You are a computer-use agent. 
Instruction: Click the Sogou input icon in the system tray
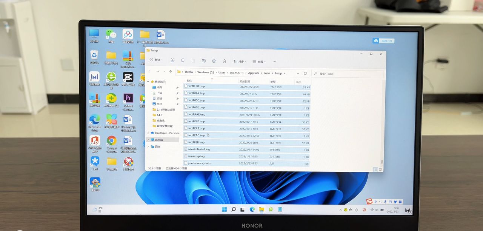tap(364, 210)
